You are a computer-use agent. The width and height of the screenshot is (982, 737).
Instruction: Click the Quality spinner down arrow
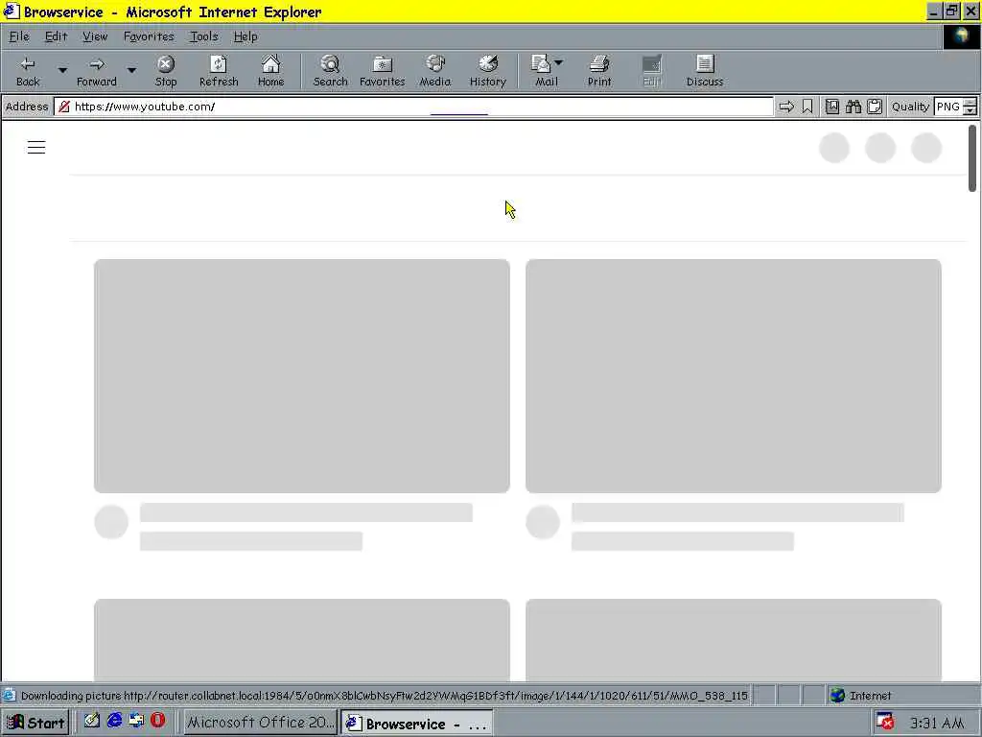970,111
